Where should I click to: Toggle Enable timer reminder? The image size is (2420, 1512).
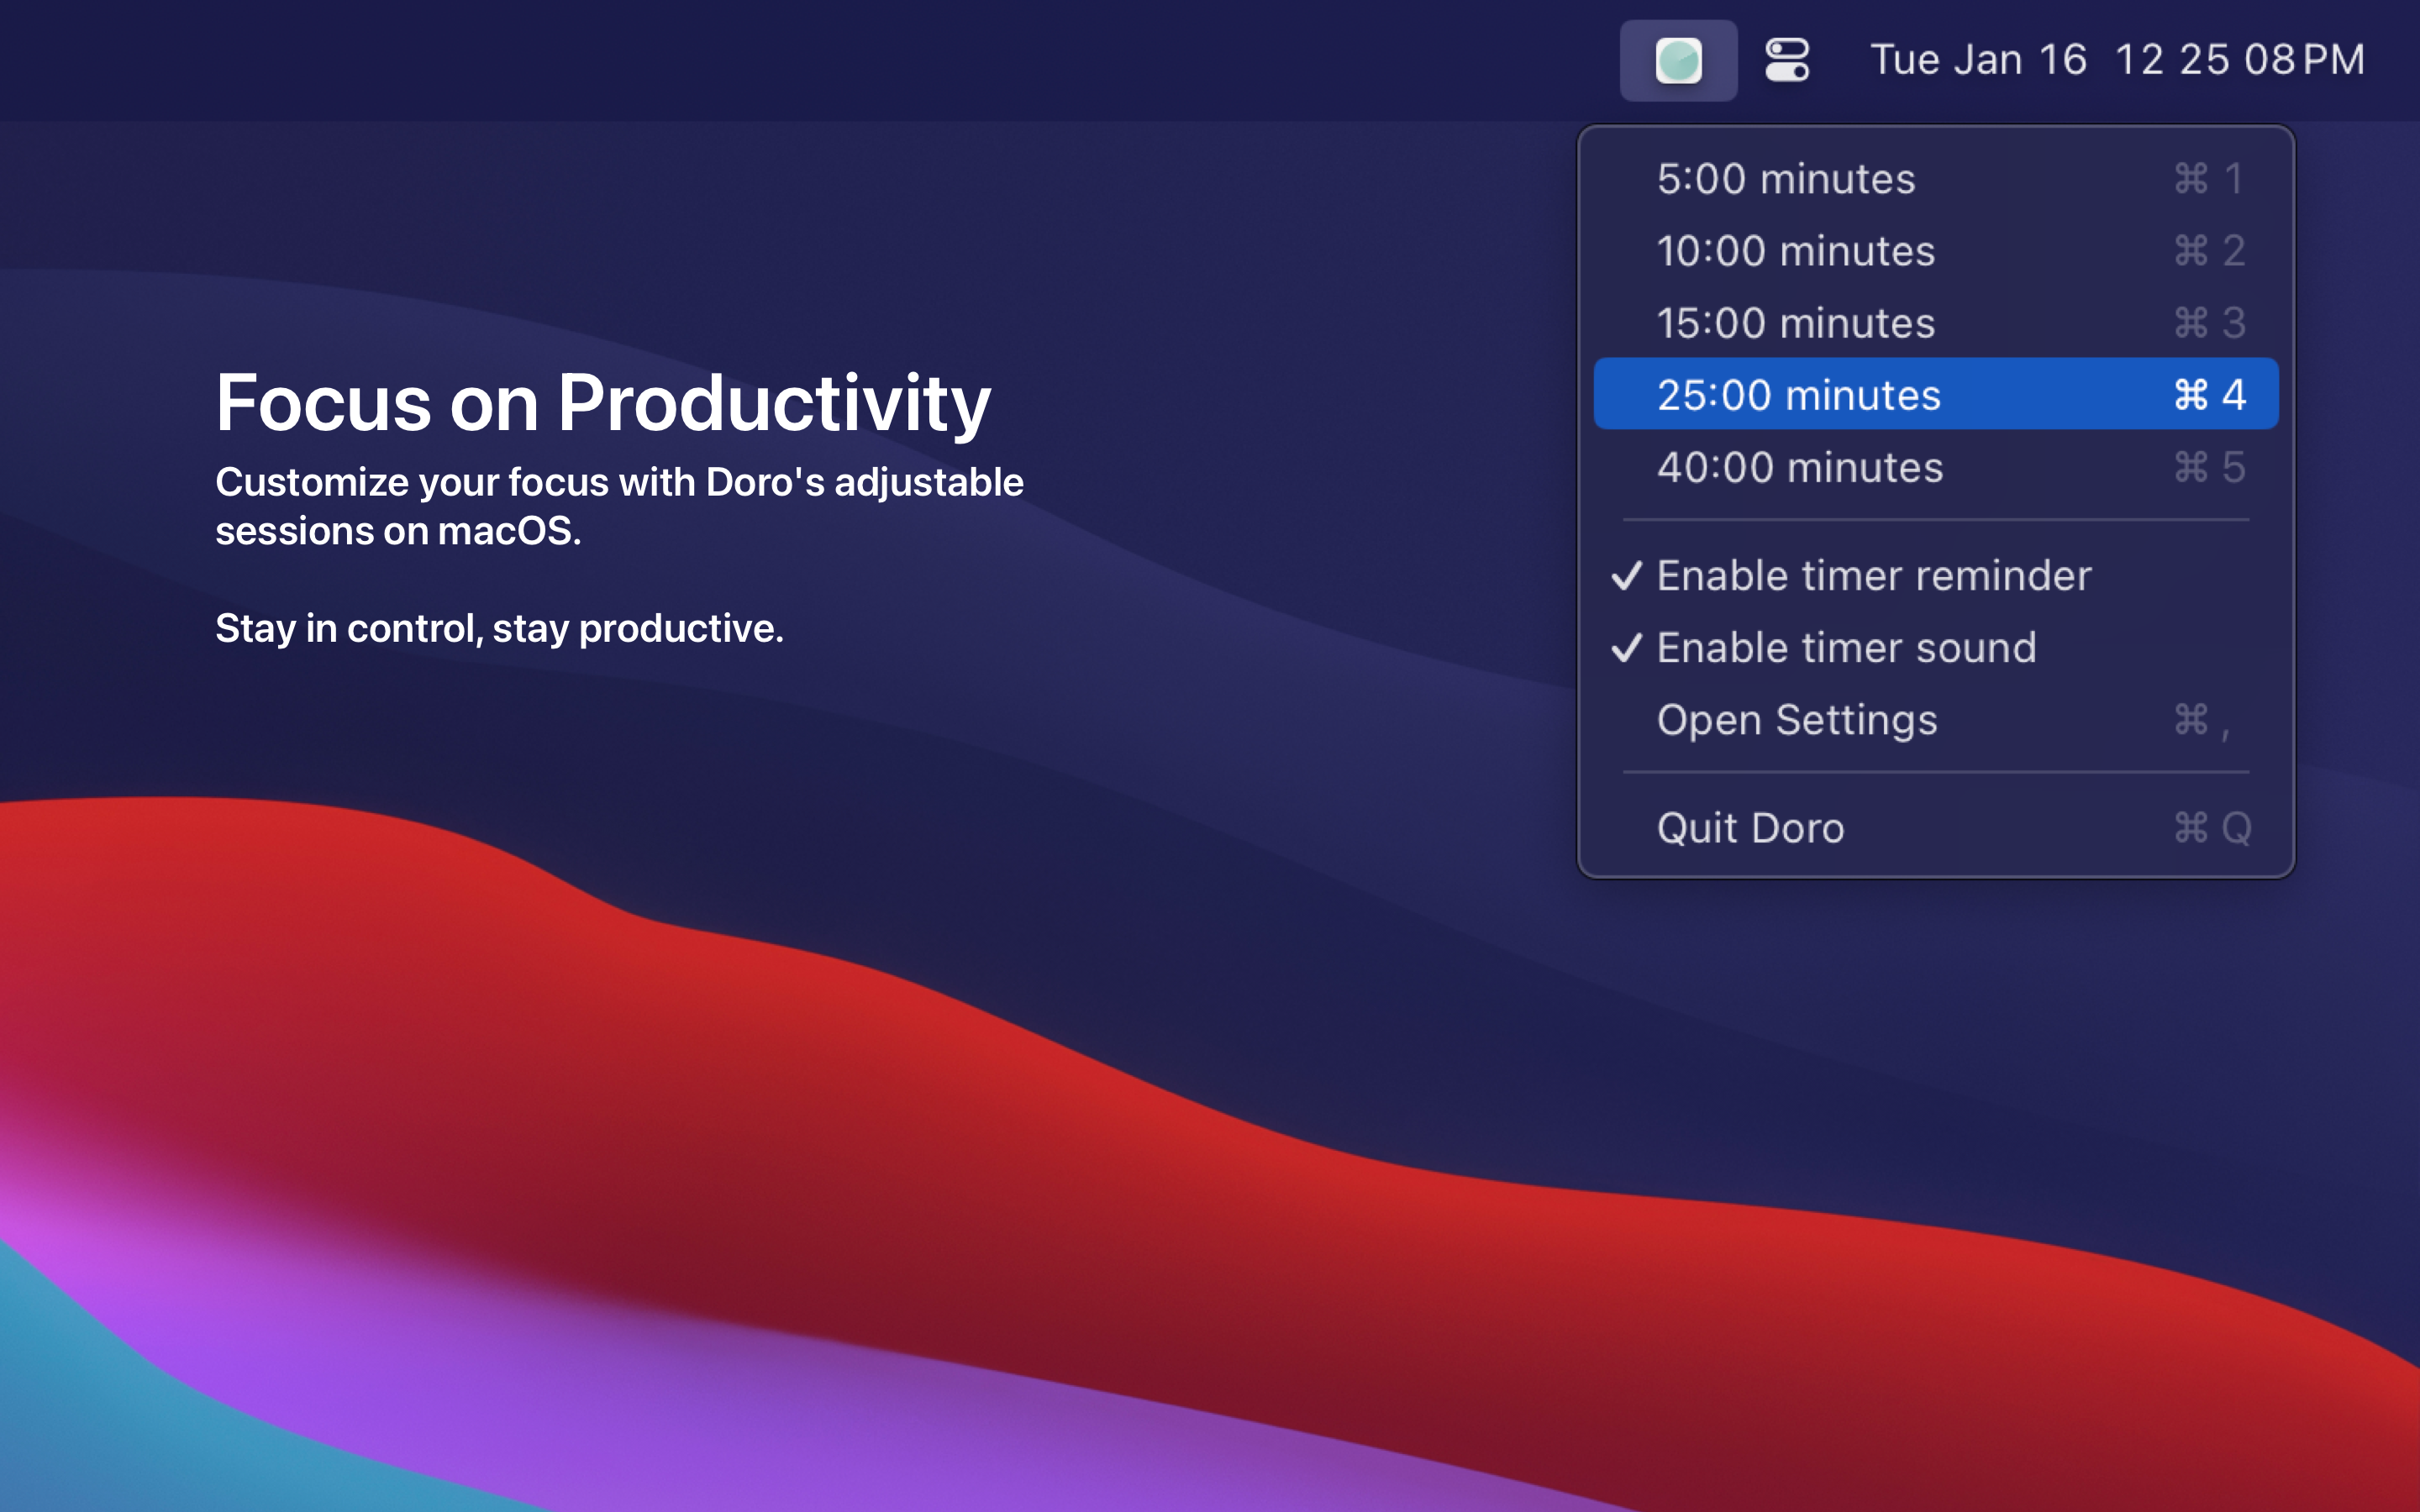(1935, 575)
